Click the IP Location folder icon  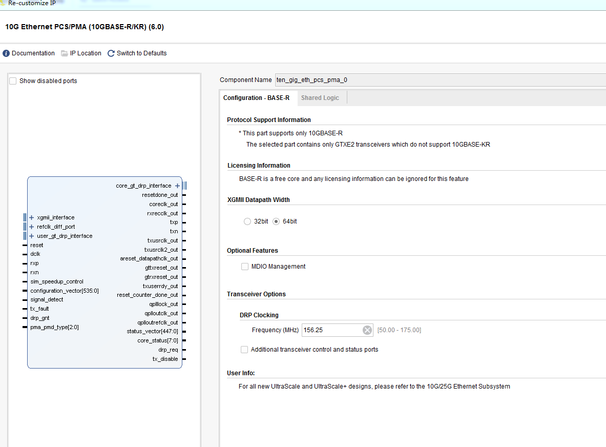click(x=65, y=53)
